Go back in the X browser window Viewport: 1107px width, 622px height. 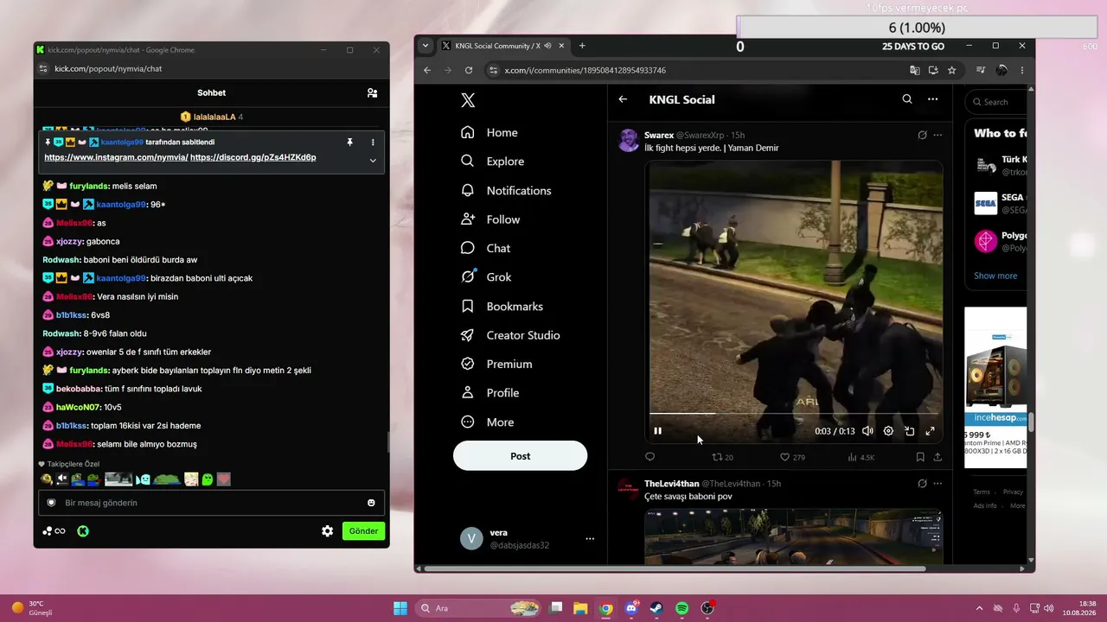pos(427,70)
